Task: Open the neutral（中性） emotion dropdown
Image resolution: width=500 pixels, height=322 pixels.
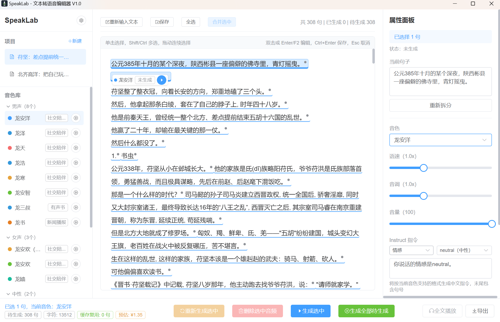Action: (x=464, y=250)
